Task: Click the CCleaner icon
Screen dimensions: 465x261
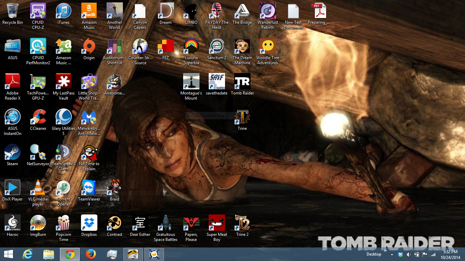Action: pos(38,117)
